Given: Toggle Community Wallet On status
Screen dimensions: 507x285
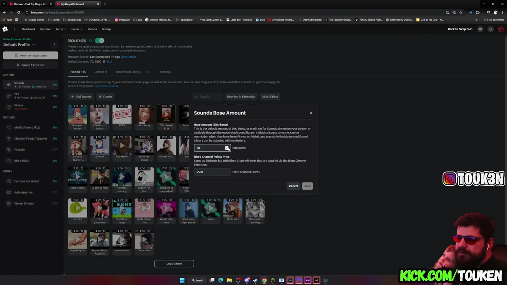Looking at the screenshot, I should (x=55, y=181).
